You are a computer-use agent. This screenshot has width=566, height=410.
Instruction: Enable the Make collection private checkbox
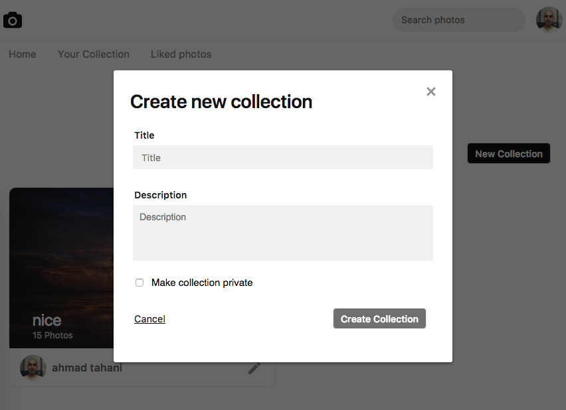coord(140,283)
